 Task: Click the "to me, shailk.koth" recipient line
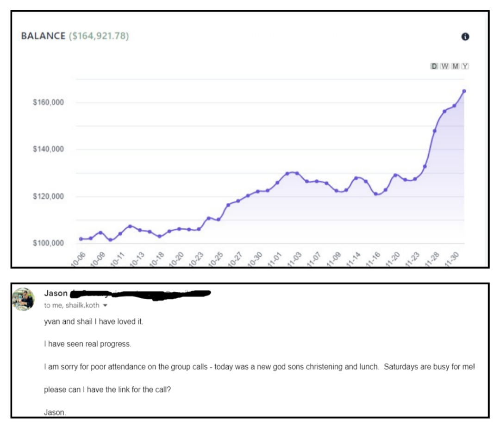pos(72,306)
